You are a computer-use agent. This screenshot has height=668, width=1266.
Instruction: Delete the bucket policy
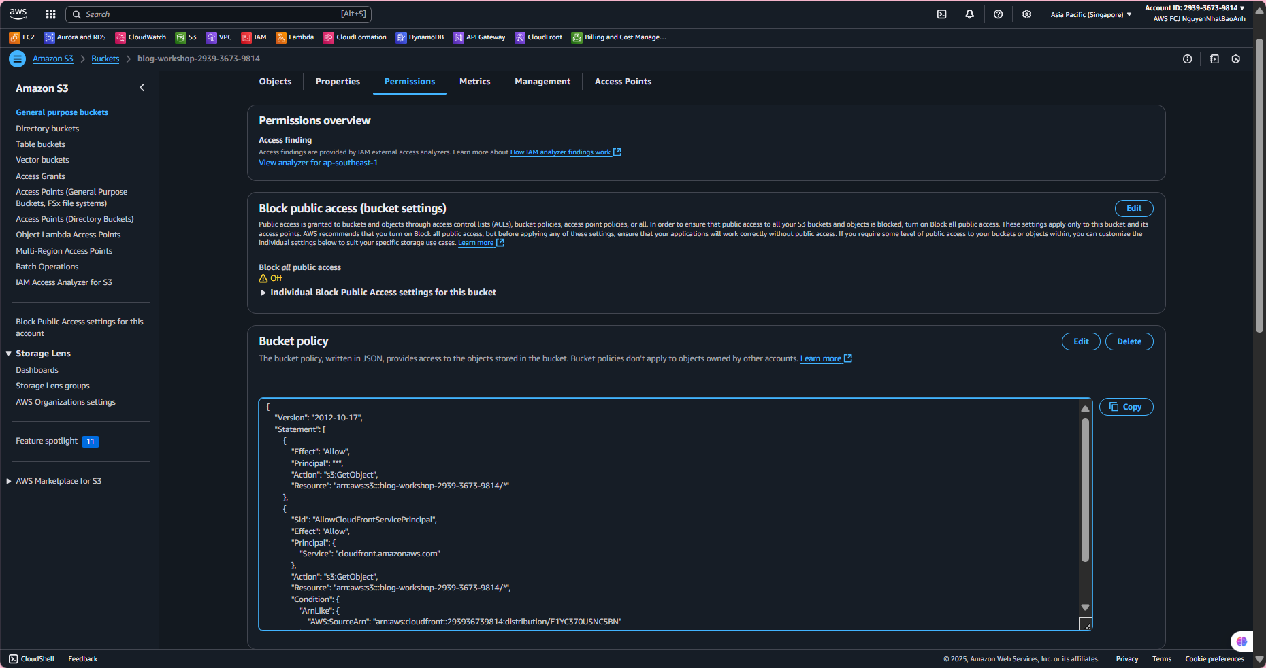click(1129, 341)
